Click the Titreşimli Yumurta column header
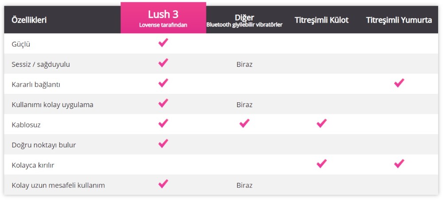The image size is (443, 201). [399, 20]
